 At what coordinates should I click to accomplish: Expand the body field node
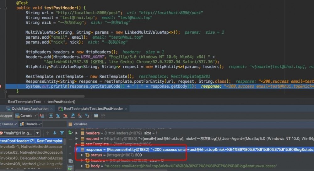coord(82,166)
